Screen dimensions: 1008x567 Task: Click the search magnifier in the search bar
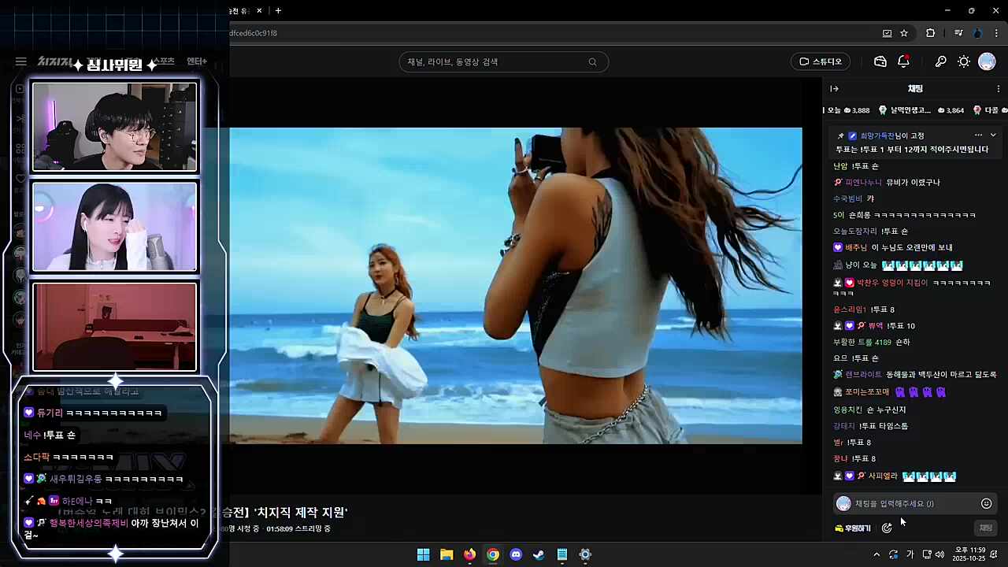tap(592, 61)
